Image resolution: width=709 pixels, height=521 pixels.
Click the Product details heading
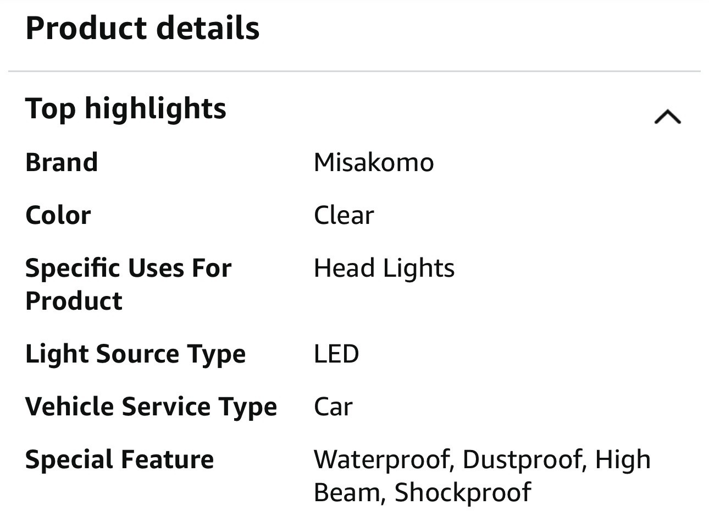[x=142, y=28]
